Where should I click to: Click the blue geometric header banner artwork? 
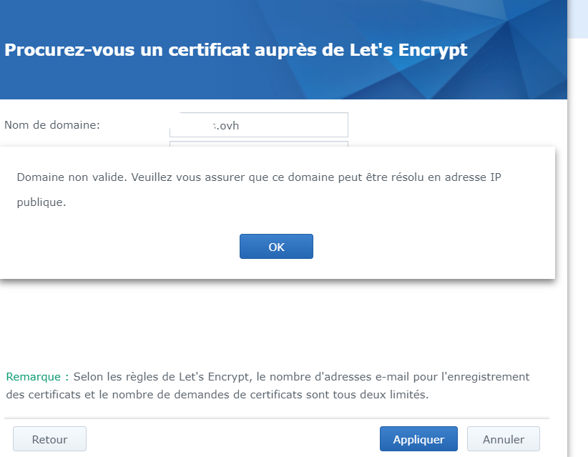(x=515, y=43)
